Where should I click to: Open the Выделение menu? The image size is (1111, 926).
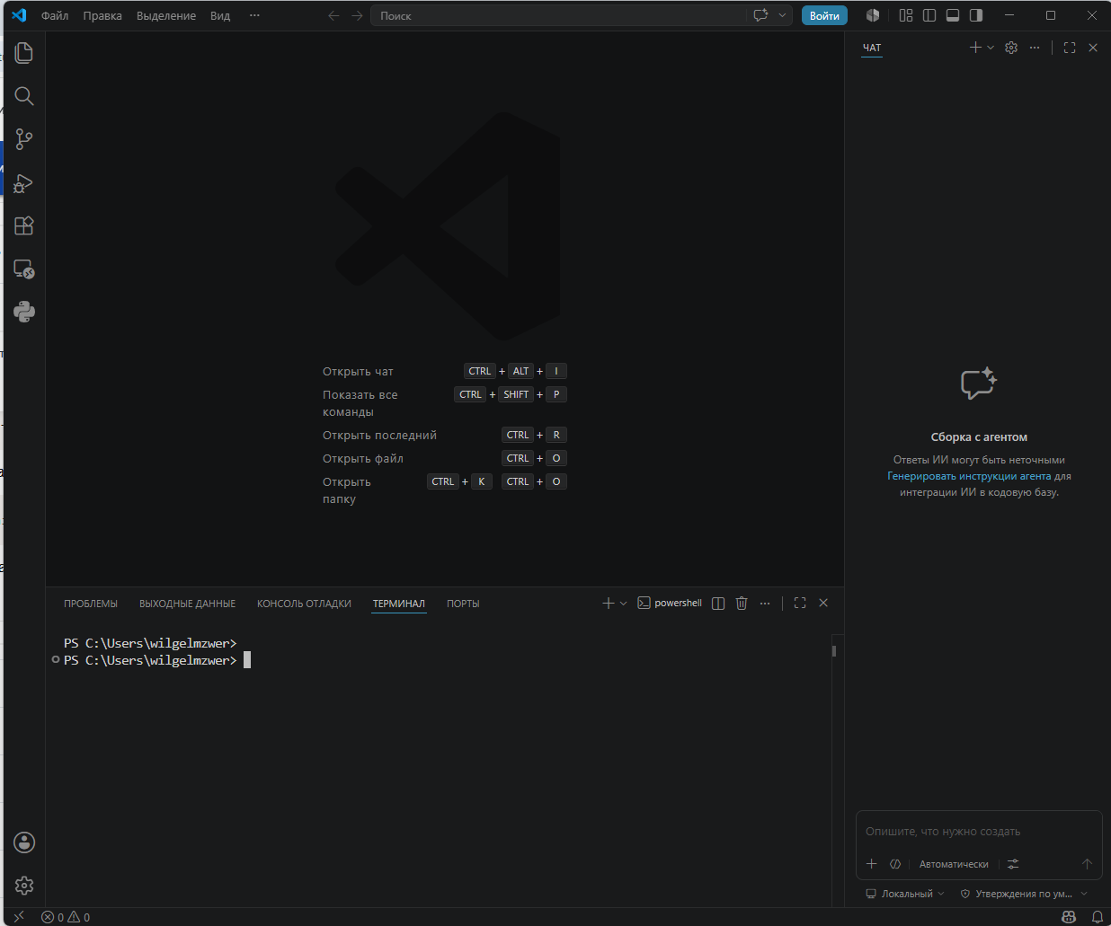pyautogui.click(x=166, y=15)
